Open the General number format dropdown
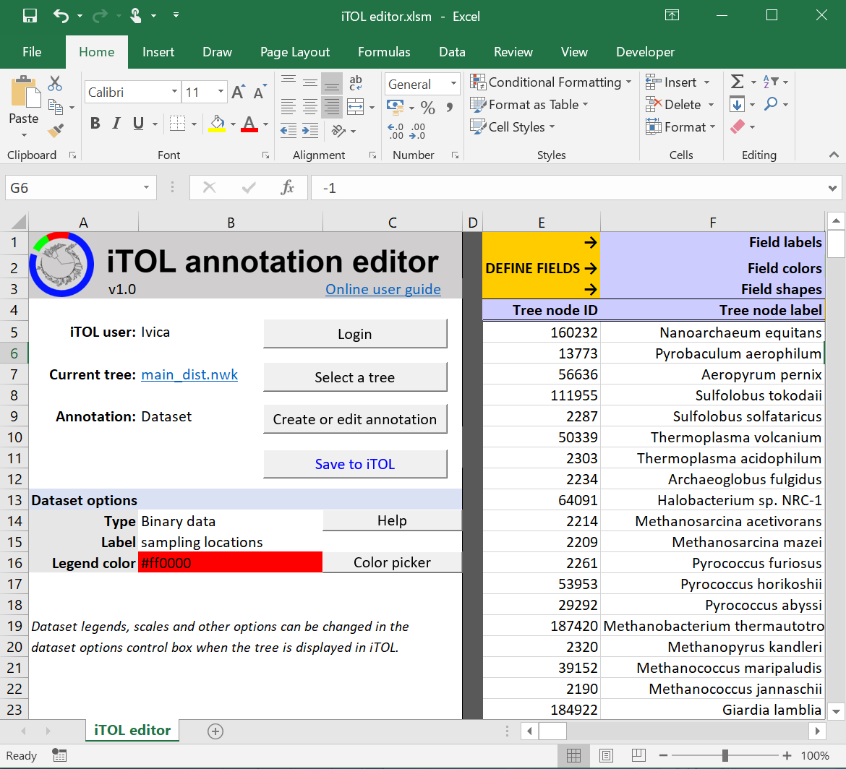Image resolution: width=846 pixels, height=769 pixels. coord(454,84)
